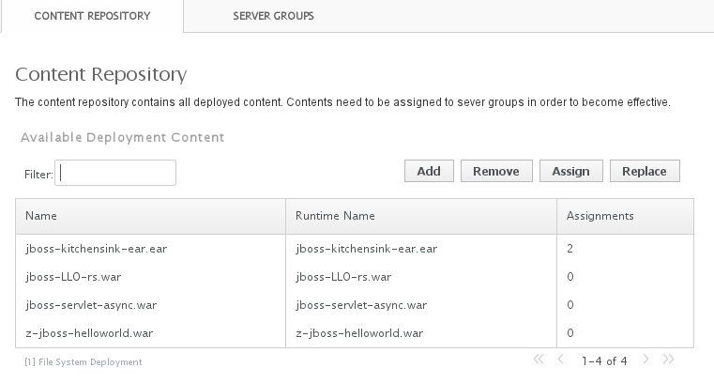Click assignments value 0 for jboss-servlet-async.war
This screenshot has height=383, width=714.
(570, 305)
